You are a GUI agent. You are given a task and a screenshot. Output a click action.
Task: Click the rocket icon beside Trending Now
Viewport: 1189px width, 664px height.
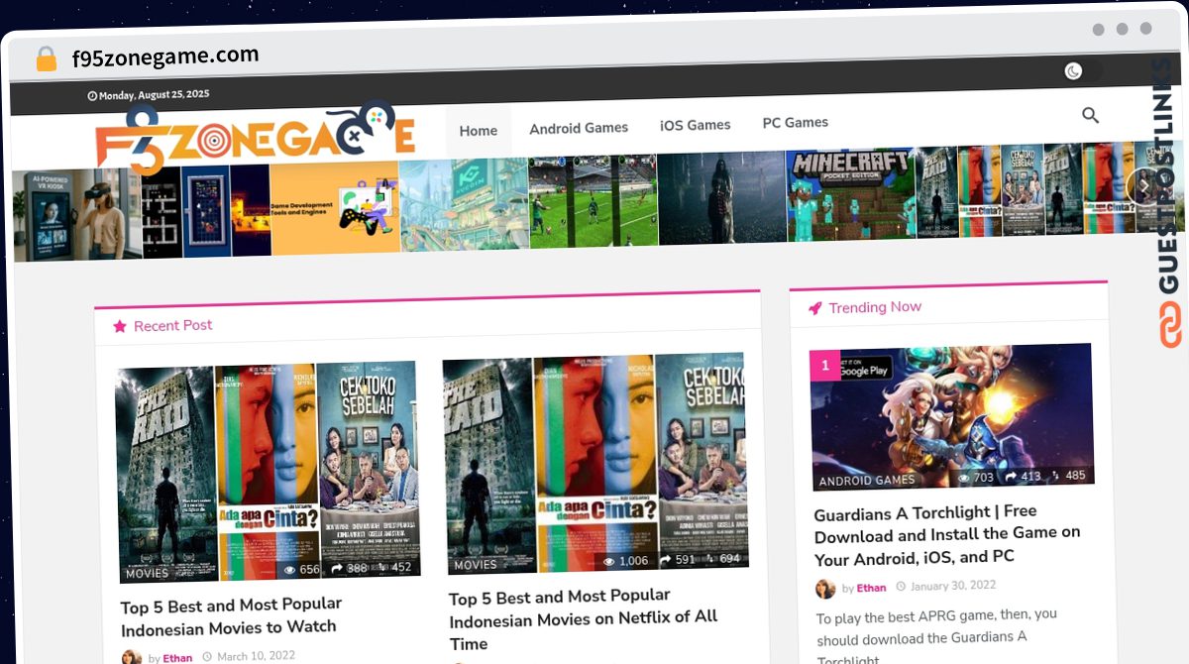coord(814,307)
